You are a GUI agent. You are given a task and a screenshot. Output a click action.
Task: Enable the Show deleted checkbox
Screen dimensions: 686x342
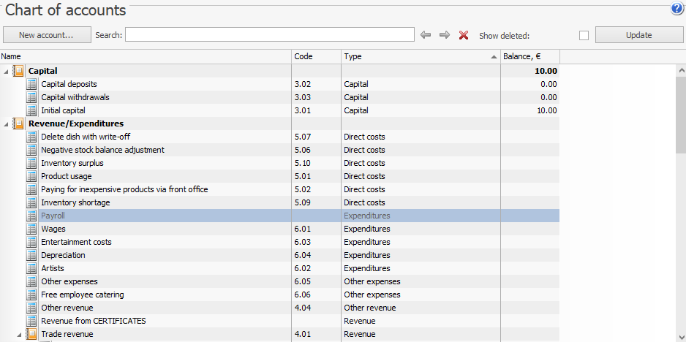coord(584,35)
